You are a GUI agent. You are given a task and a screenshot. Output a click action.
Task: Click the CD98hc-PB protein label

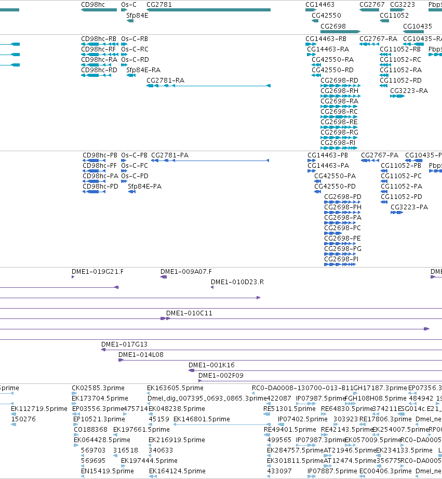click(x=100, y=155)
